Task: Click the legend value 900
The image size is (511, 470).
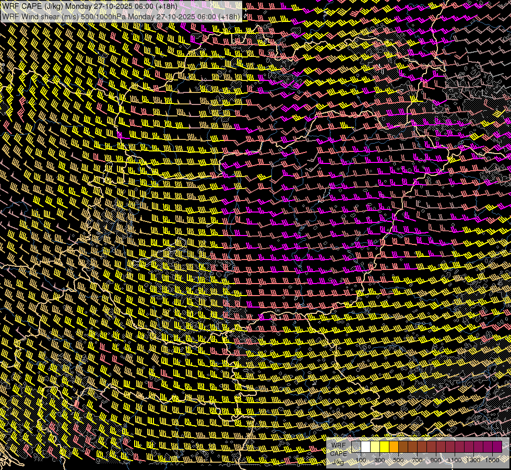Action: click(x=436, y=460)
